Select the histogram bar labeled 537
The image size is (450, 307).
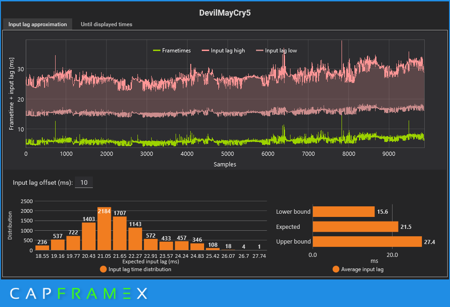click(57, 245)
